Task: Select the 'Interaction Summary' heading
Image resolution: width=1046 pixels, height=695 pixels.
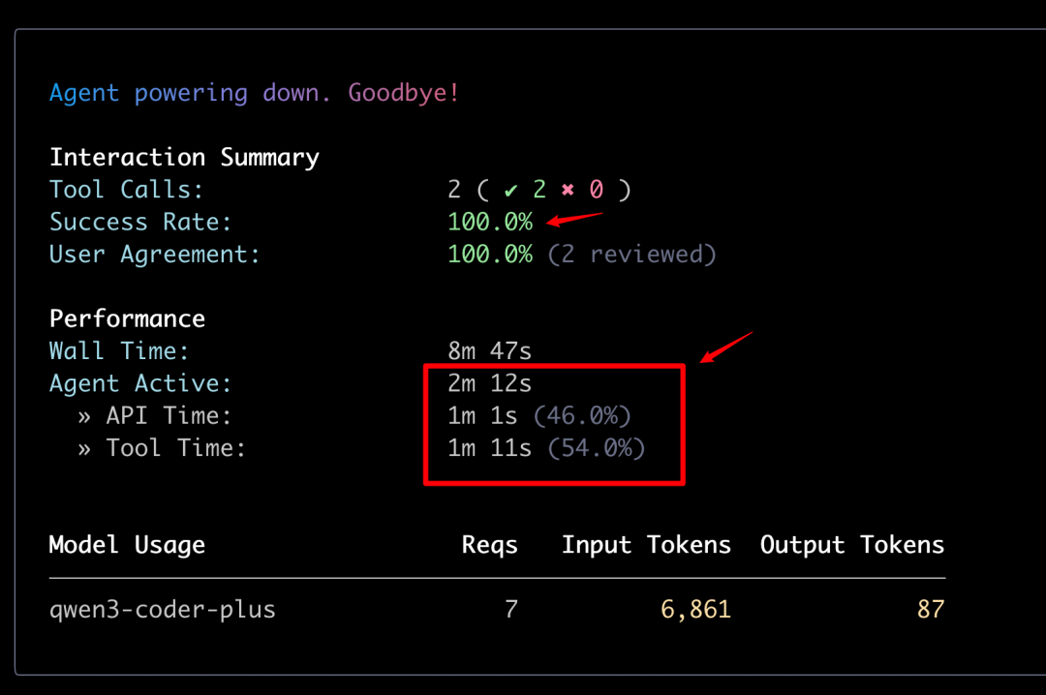Action: [x=184, y=158]
